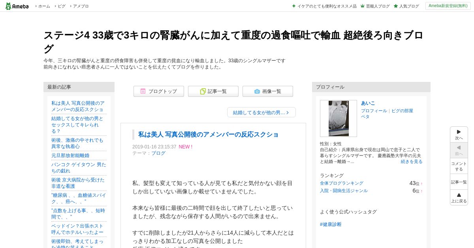Image resolution: width=474 pixels, height=248 pixels.
Task: Open the Ameba logo home page
Action: click(x=17, y=6)
